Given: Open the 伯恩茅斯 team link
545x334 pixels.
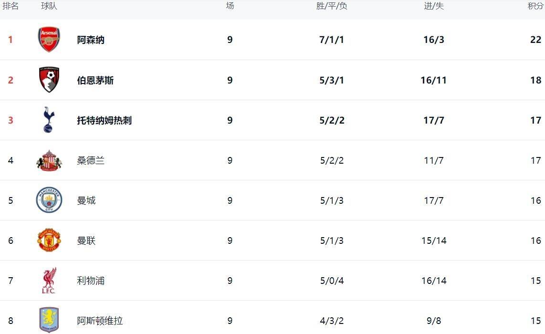Looking at the screenshot, I should [x=95, y=80].
